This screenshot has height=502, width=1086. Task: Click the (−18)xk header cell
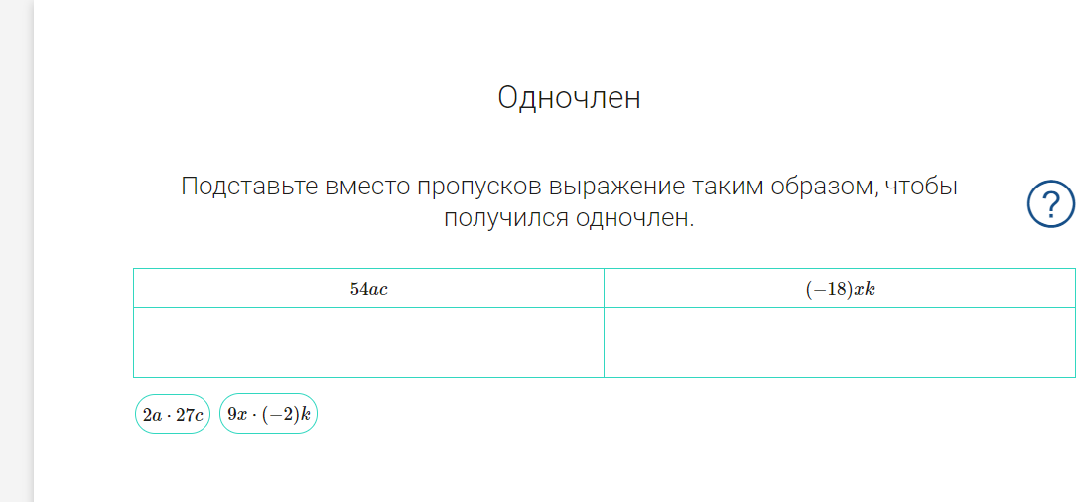840,288
